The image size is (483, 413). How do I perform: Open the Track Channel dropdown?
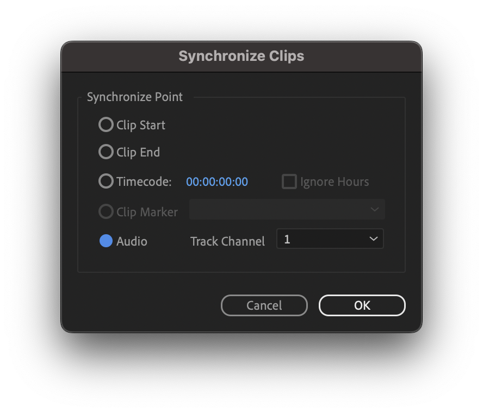(x=330, y=239)
